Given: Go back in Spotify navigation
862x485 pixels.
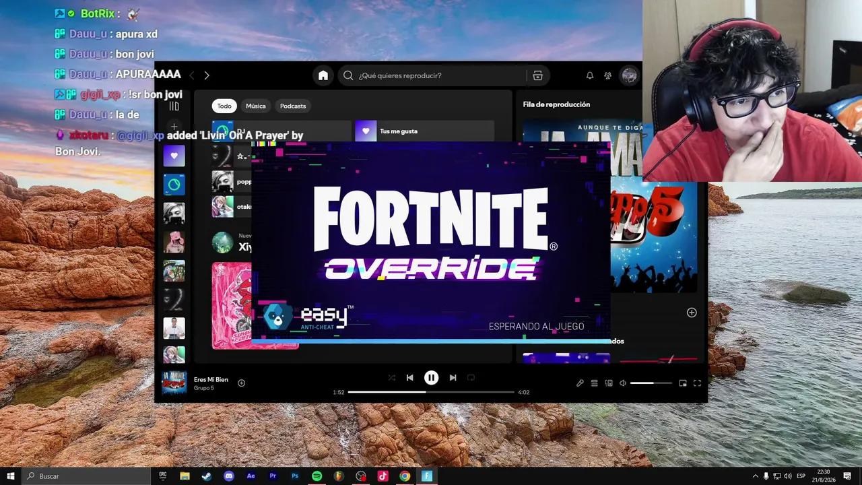Looking at the screenshot, I should pyautogui.click(x=191, y=75).
